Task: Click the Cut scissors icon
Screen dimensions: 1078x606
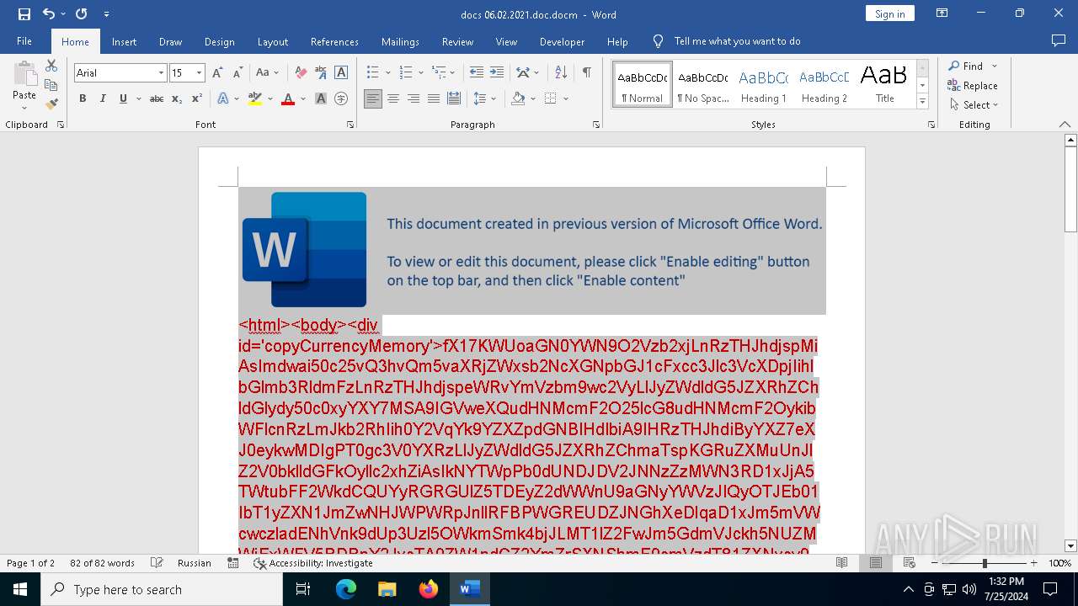Action: (51, 66)
